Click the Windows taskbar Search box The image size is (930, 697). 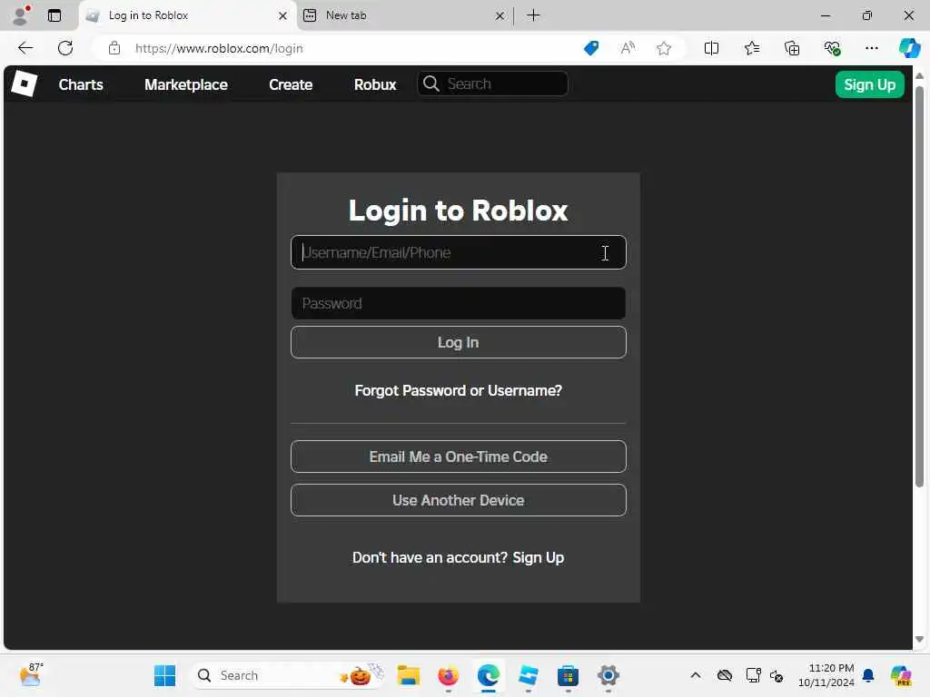pos(290,675)
